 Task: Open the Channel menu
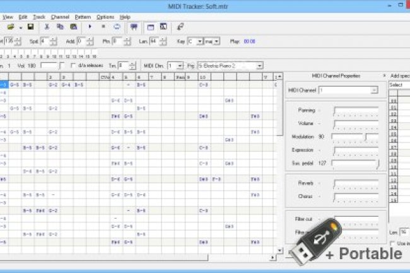point(60,17)
